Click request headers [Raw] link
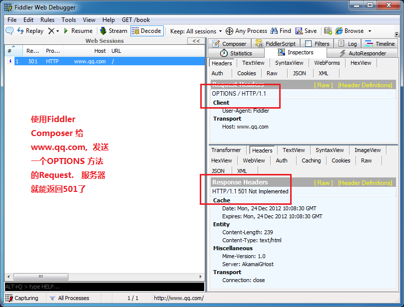This screenshot has height=307, width=404. (324, 85)
